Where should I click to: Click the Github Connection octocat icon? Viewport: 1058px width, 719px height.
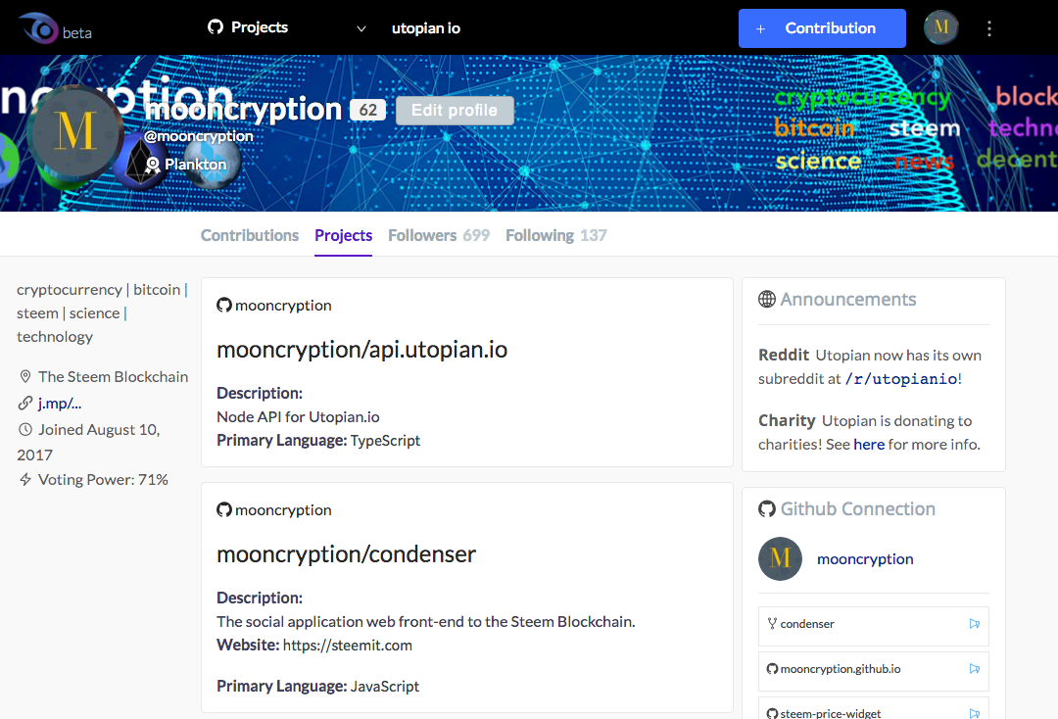pyautogui.click(x=766, y=508)
